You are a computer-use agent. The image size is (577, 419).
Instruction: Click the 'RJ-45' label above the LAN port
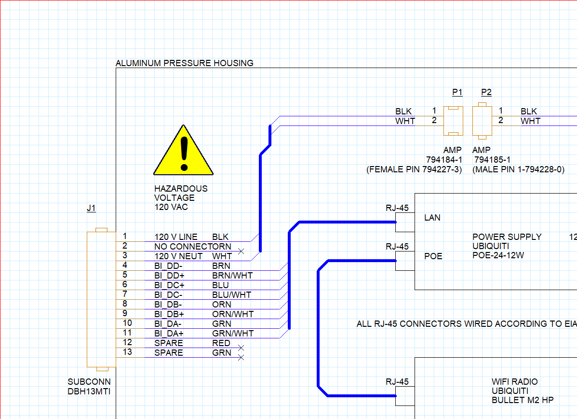coord(397,208)
